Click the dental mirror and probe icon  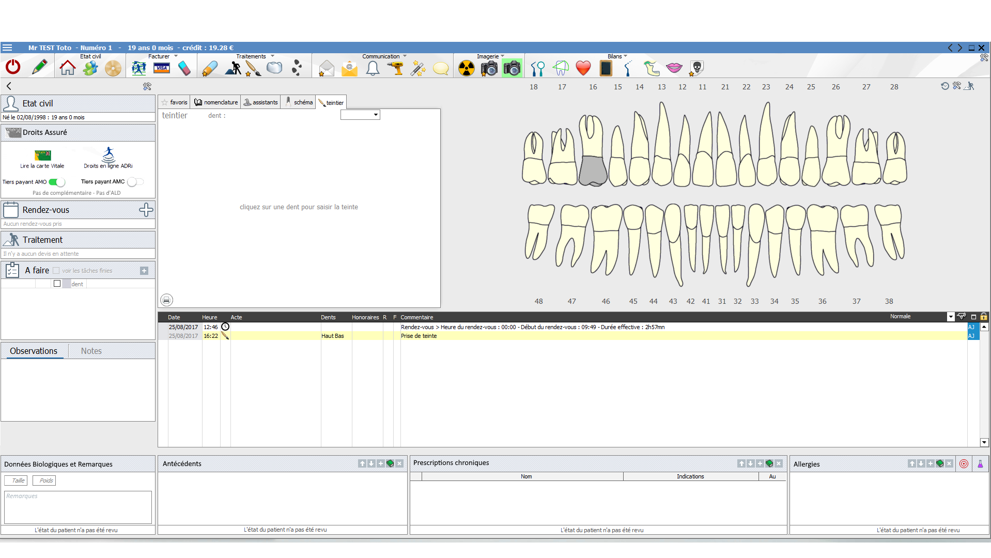tap(538, 68)
